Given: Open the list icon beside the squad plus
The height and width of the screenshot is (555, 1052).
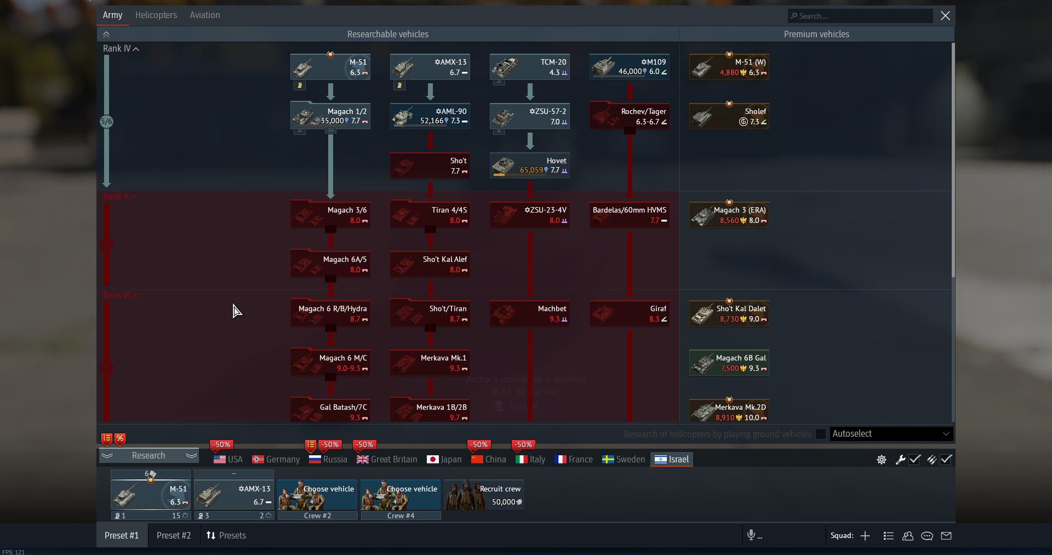Looking at the screenshot, I should pyautogui.click(x=888, y=536).
